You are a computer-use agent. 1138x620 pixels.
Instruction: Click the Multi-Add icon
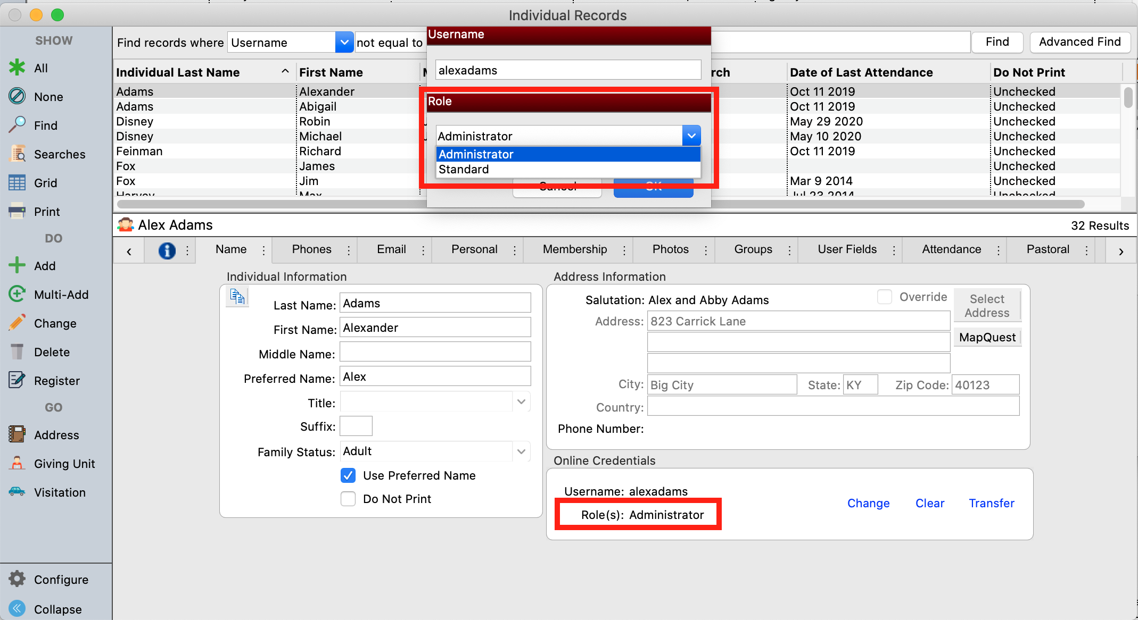[17, 294]
